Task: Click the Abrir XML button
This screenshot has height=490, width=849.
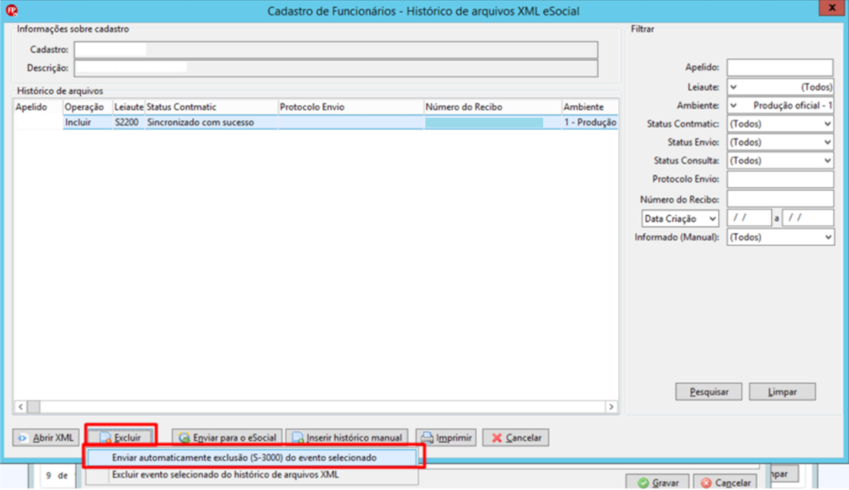Action: (x=46, y=438)
